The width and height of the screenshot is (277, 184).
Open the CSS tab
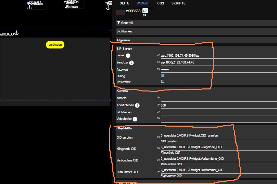(x=161, y=3)
